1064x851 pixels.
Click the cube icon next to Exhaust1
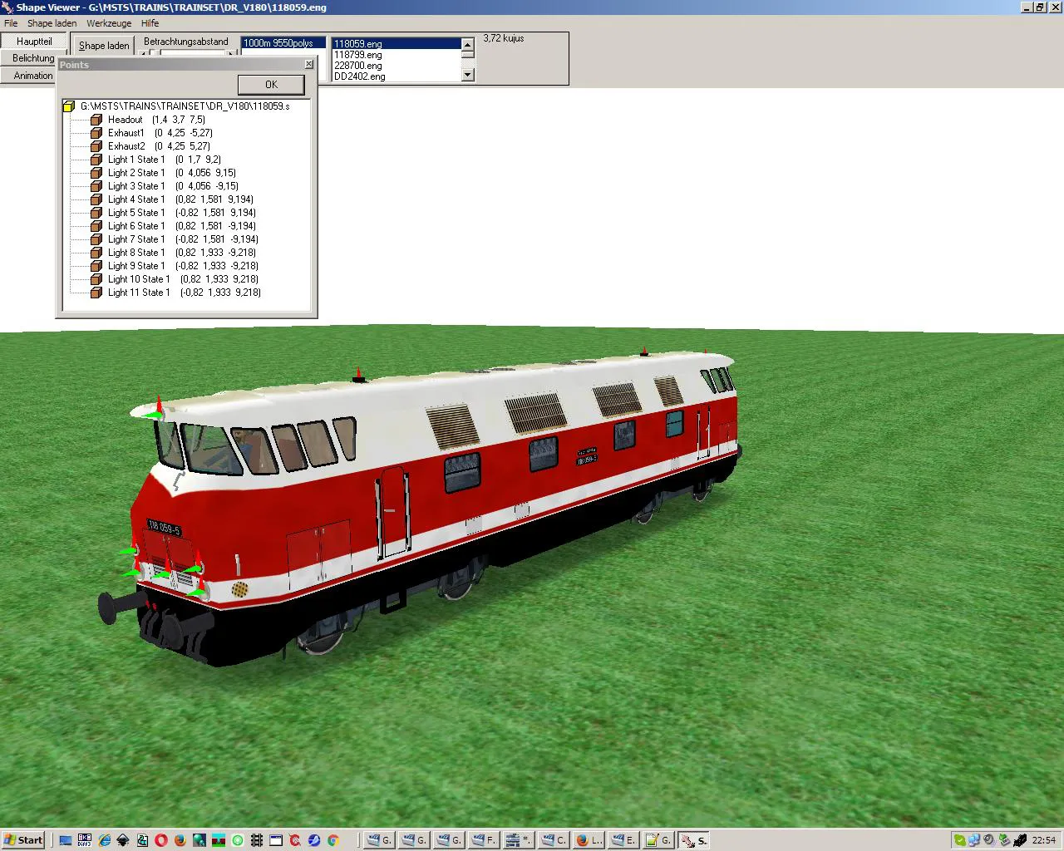(x=96, y=133)
